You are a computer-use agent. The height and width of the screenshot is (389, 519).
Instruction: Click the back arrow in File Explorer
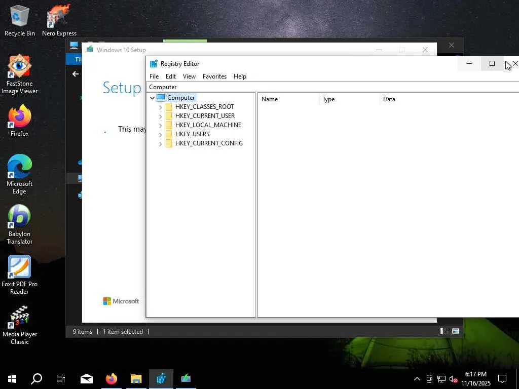(x=76, y=74)
